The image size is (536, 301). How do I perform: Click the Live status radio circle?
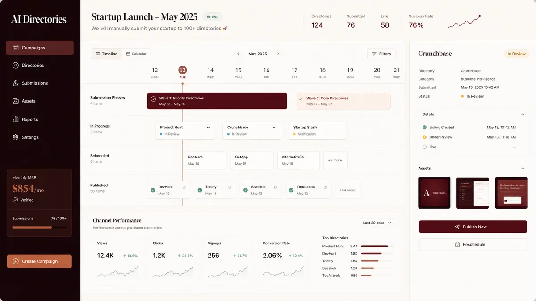[424, 147]
